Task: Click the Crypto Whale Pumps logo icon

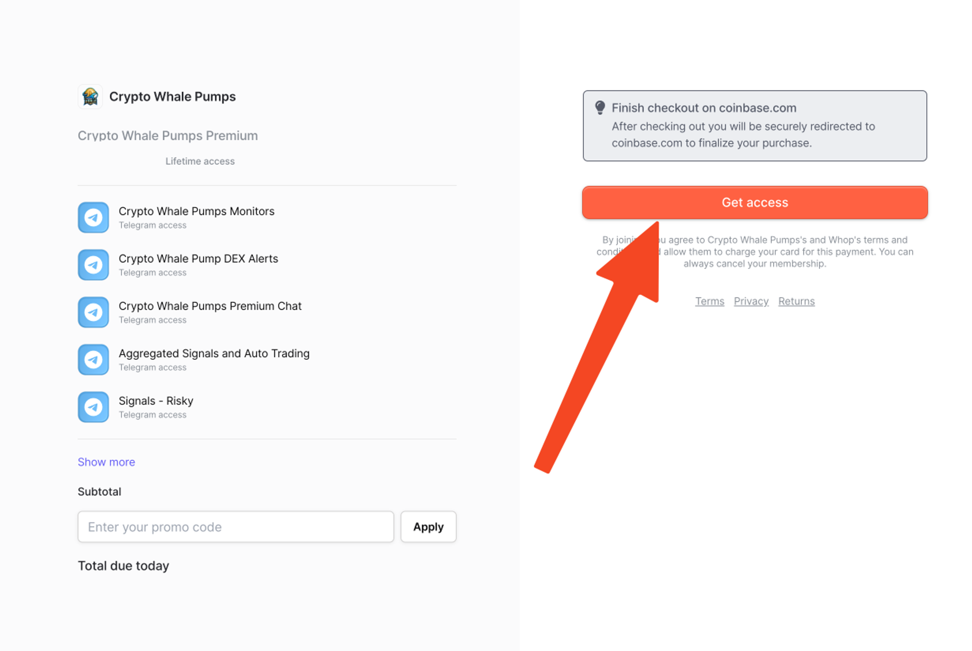Action: (x=90, y=96)
